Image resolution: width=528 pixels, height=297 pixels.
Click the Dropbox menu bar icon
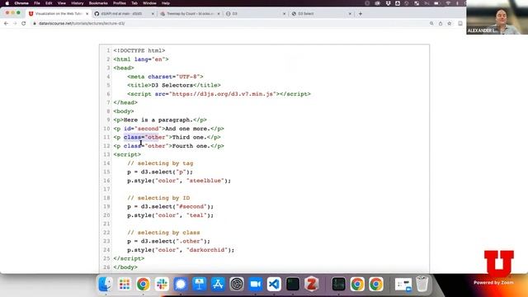click(388, 3)
